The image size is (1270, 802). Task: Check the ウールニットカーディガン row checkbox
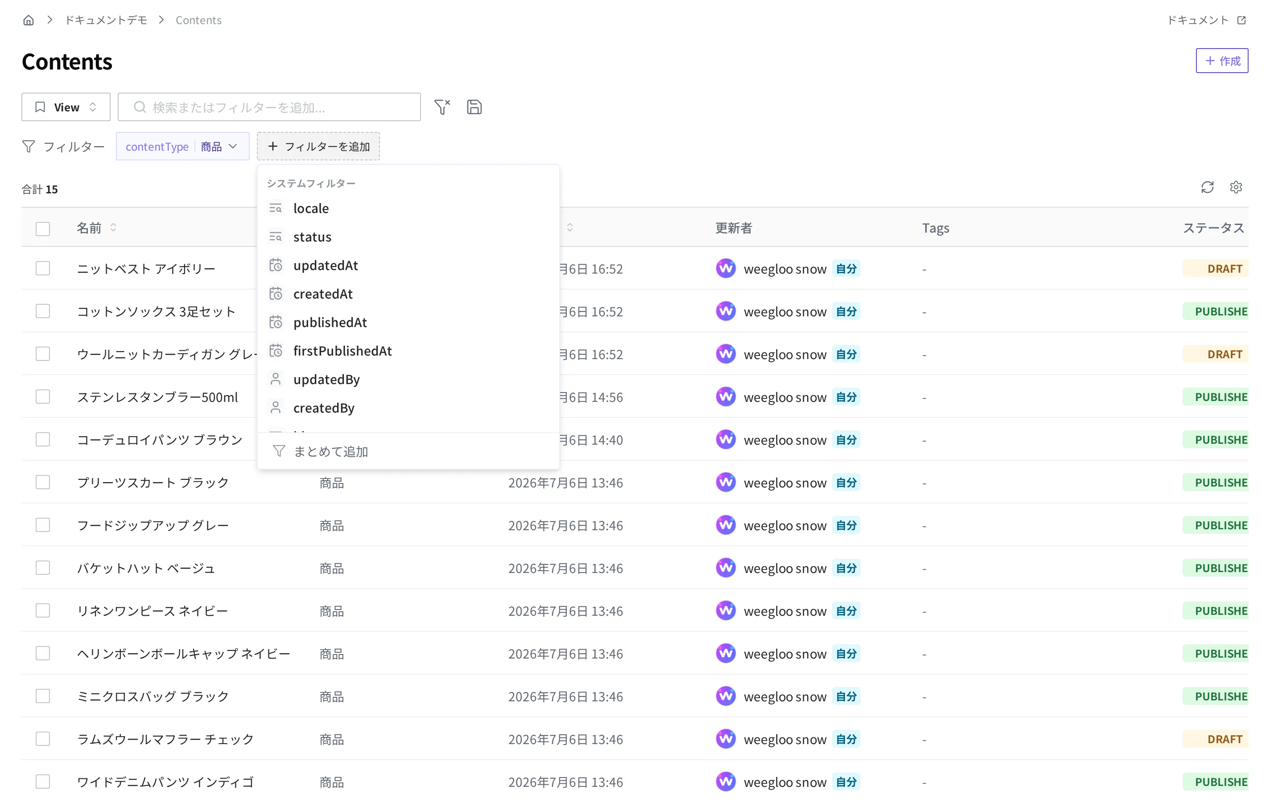pyautogui.click(x=43, y=354)
